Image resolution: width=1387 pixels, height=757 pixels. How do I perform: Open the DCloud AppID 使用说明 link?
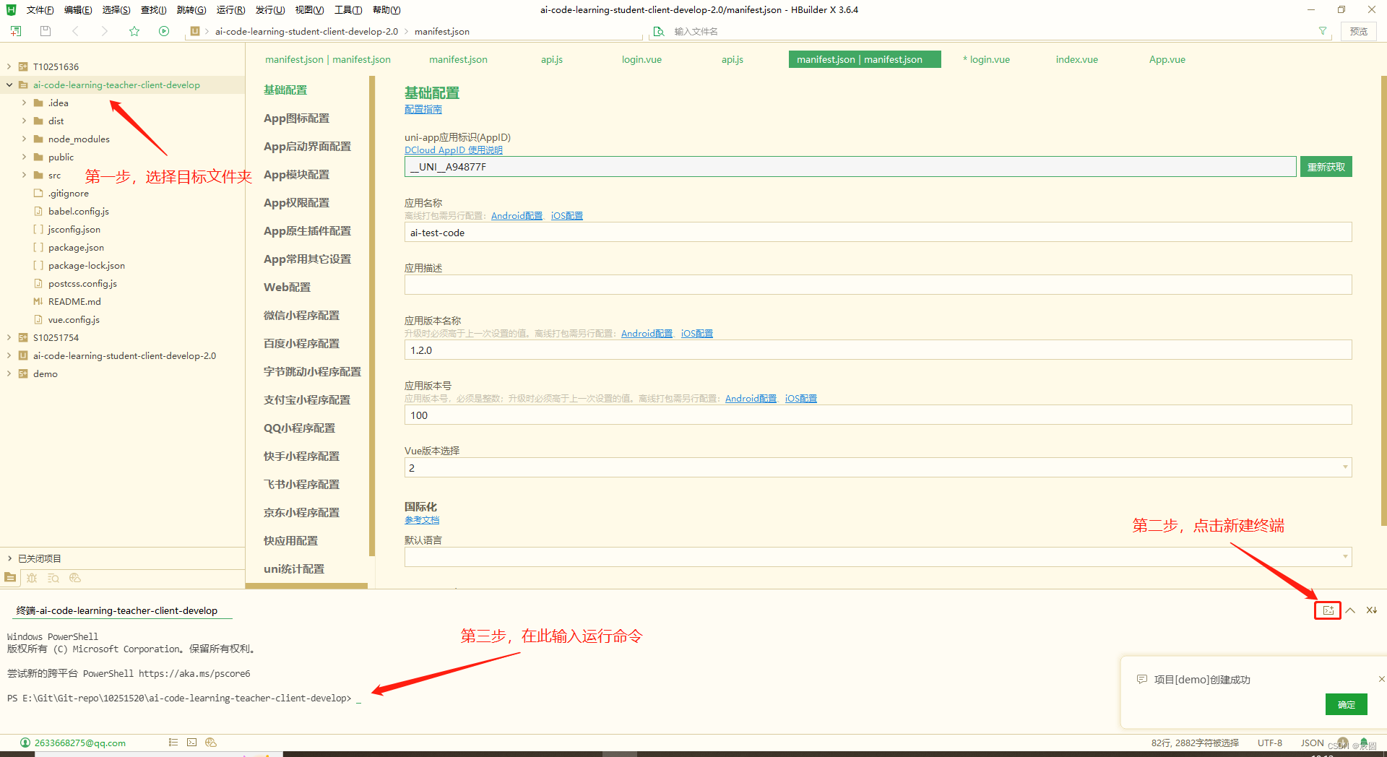coord(454,150)
